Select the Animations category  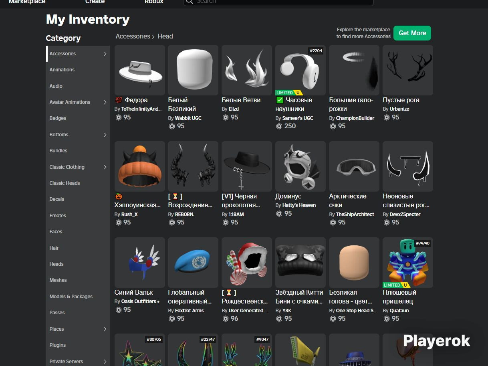(78, 70)
